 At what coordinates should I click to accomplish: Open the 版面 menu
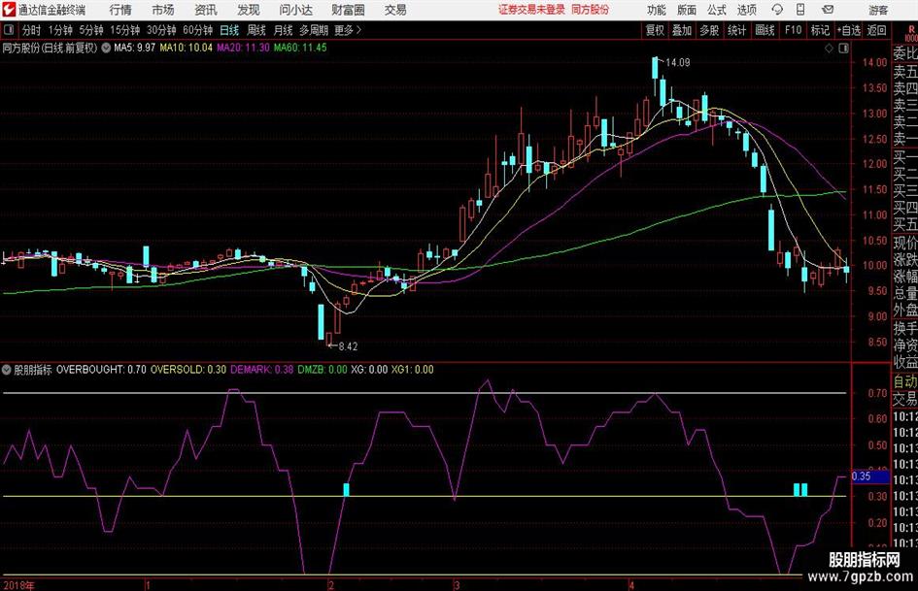[x=687, y=10]
